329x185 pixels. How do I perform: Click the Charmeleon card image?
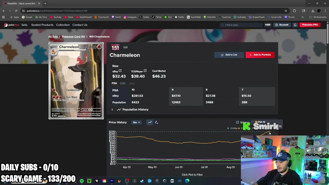(x=76, y=81)
